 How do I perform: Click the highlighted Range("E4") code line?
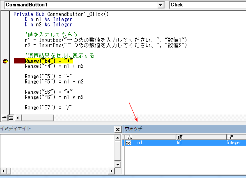click(x=48, y=61)
